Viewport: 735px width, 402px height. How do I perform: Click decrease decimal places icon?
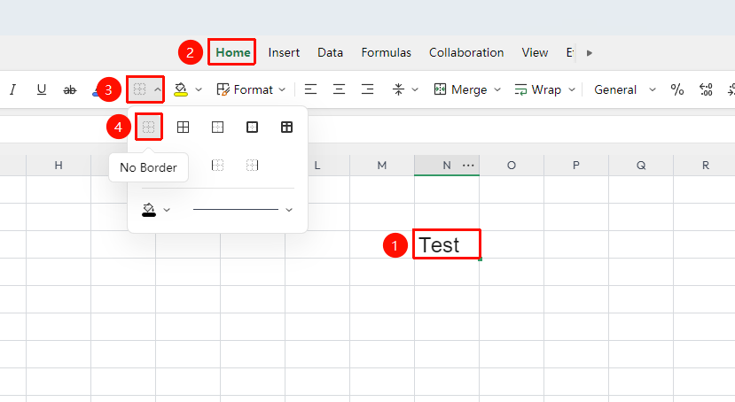[x=706, y=89]
